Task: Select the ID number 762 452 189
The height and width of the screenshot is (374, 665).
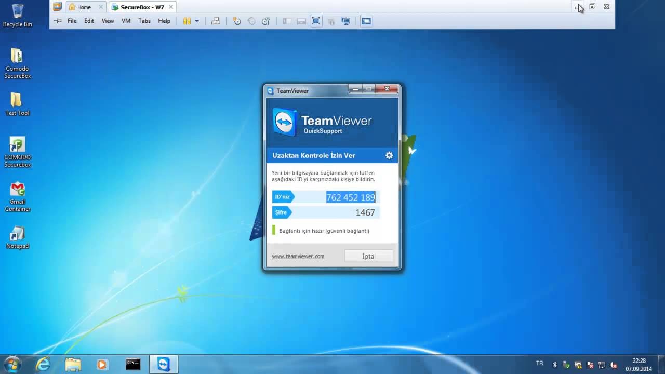Action: 351,197
